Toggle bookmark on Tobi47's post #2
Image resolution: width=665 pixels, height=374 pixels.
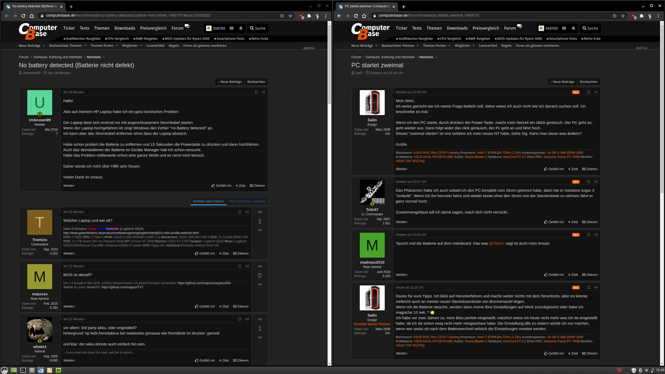tap(589, 182)
